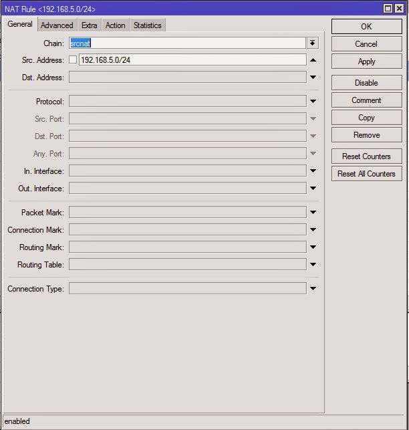
Task: Remove this NAT rule
Action: pyautogui.click(x=366, y=135)
